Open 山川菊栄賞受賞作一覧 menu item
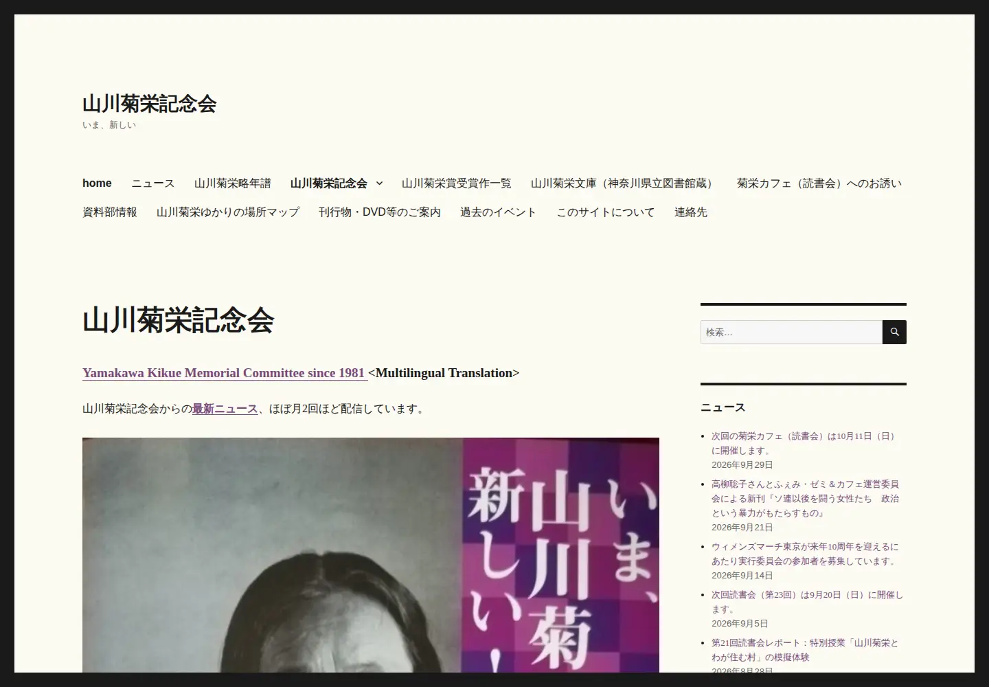The height and width of the screenshot is (687, 989). tap(457, 183)
